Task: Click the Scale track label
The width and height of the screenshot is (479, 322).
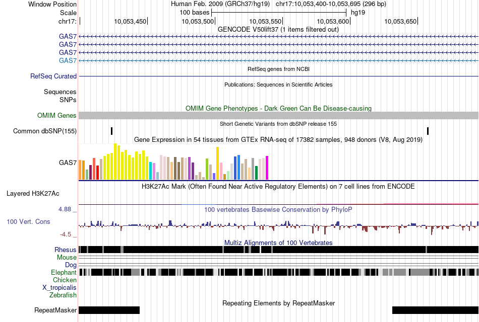Action: pyautogui.click(x=68, y=13)
